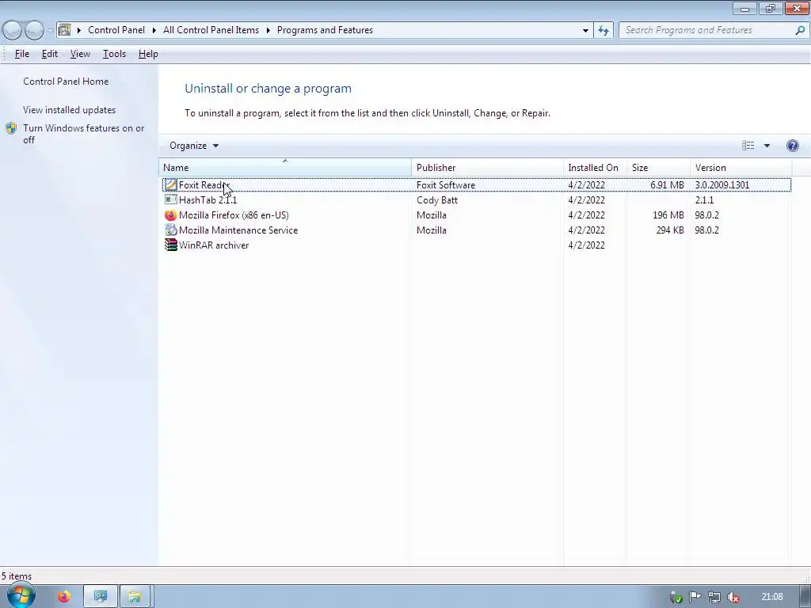Image resolution: width=811 pixels, height=608 pixels.
Task: Launch Firefox from the taskbar
Action: (63, 597)
